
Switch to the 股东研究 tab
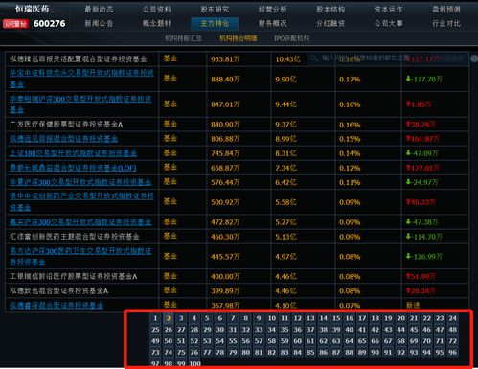point(215,10)
